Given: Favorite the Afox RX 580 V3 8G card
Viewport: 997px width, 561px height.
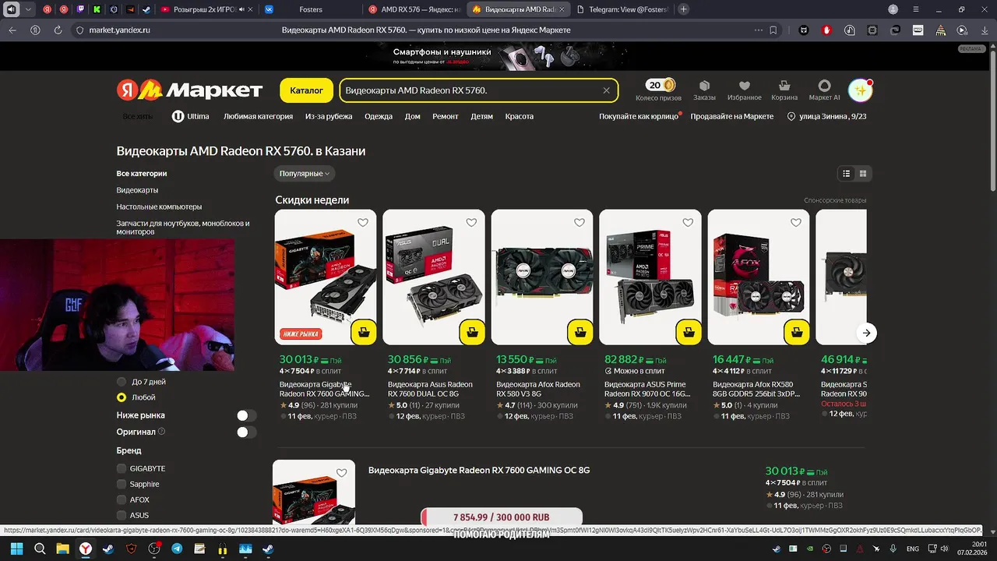Looking at the screenshot, I should click(x=580, y=223).
